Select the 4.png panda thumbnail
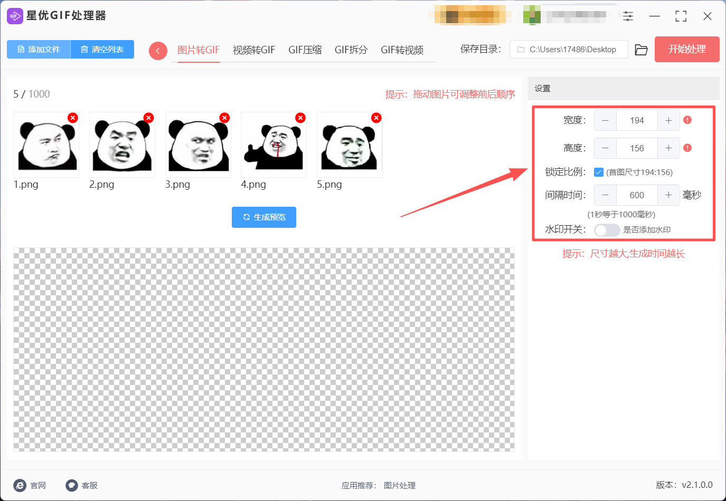The width and height of the screenshot is (726, 501). tap(274, 144)
